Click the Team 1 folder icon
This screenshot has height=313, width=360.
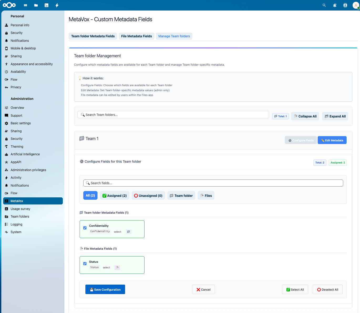pyautogui.click(x=82, y=138)
